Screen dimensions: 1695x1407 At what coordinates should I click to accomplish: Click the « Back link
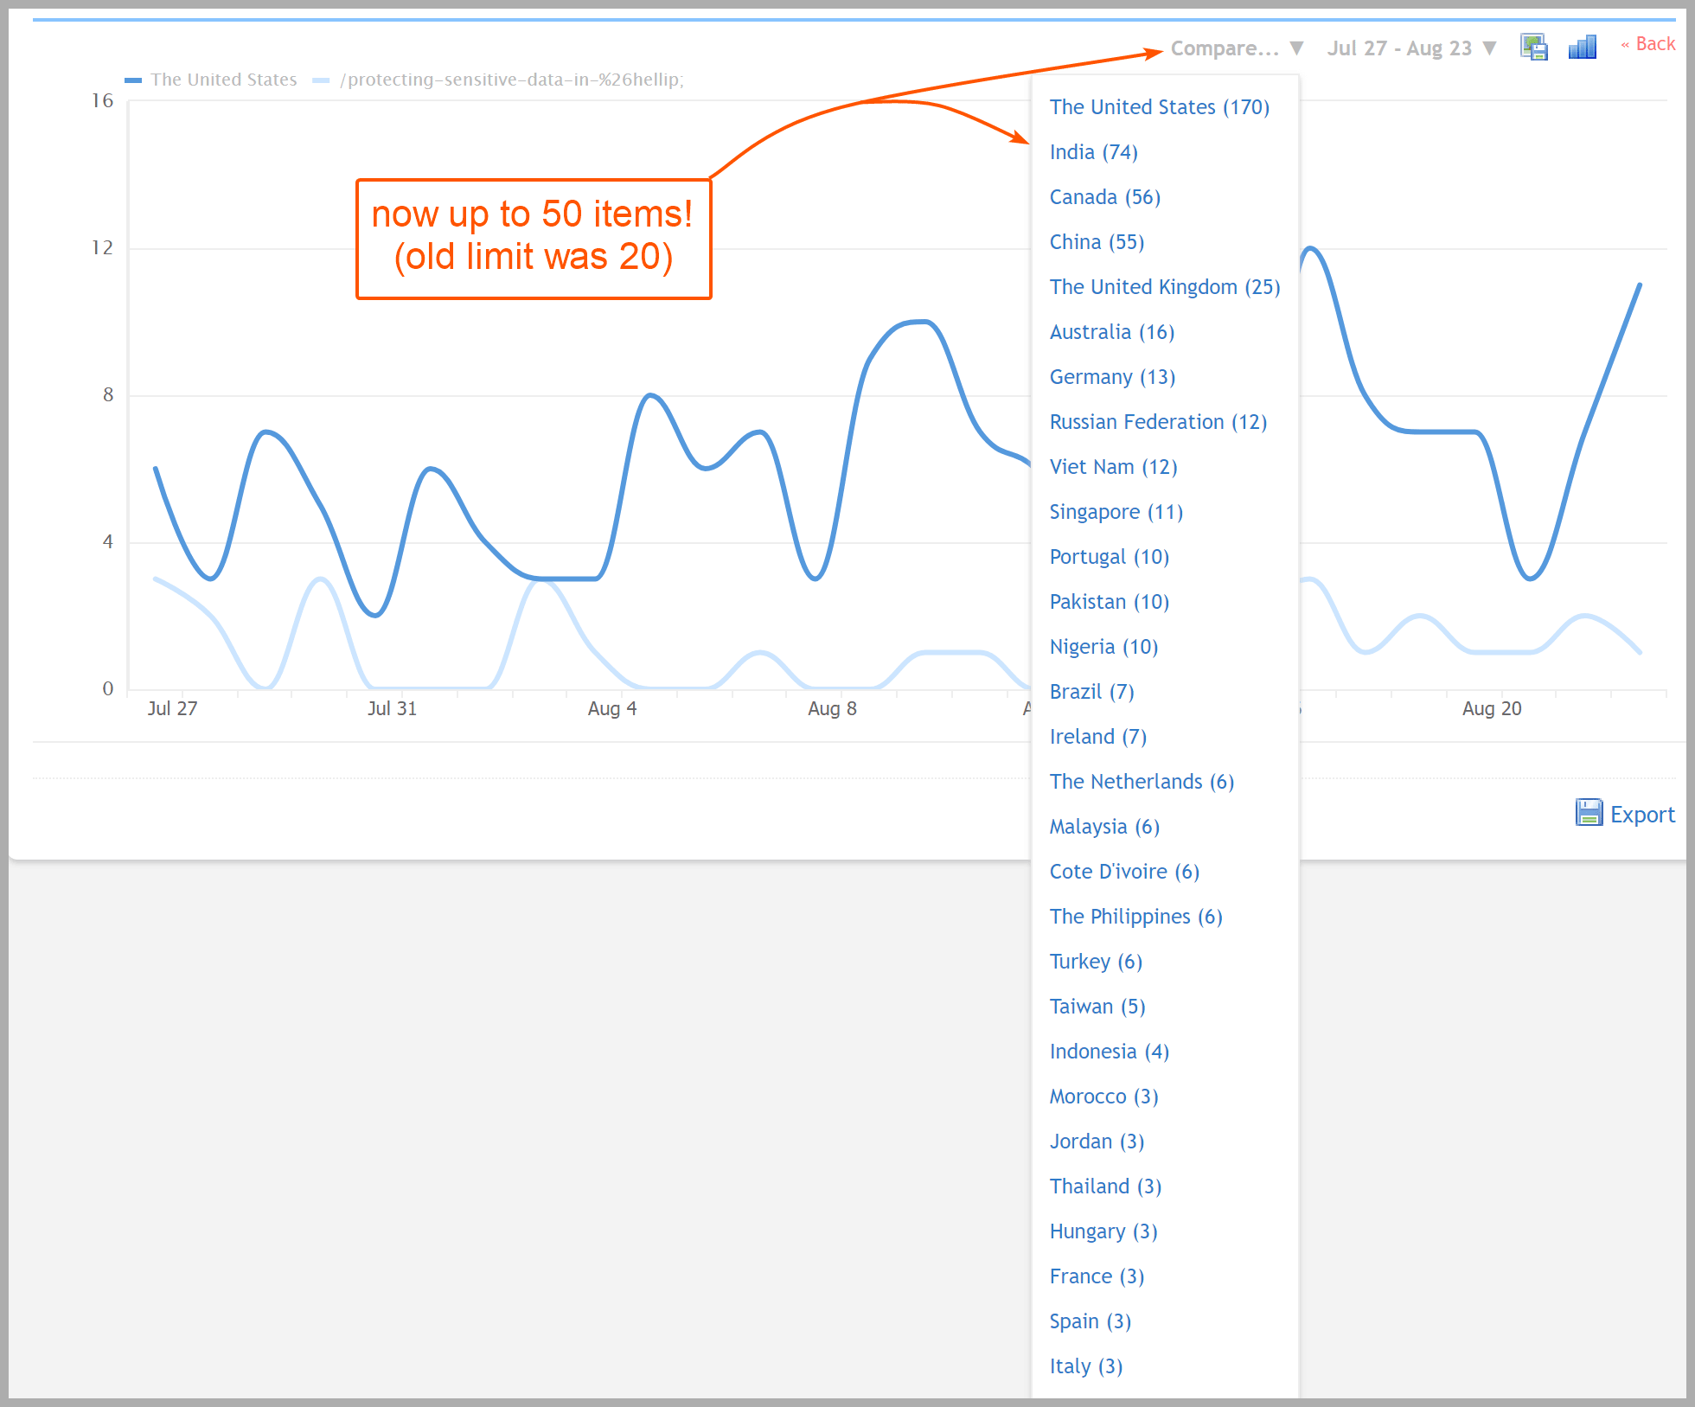tap(1647, 44)
